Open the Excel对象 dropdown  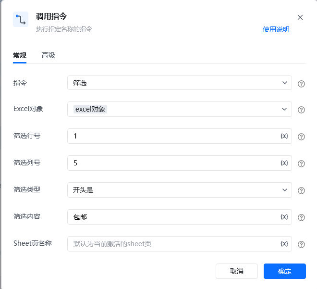click(179, 109)
